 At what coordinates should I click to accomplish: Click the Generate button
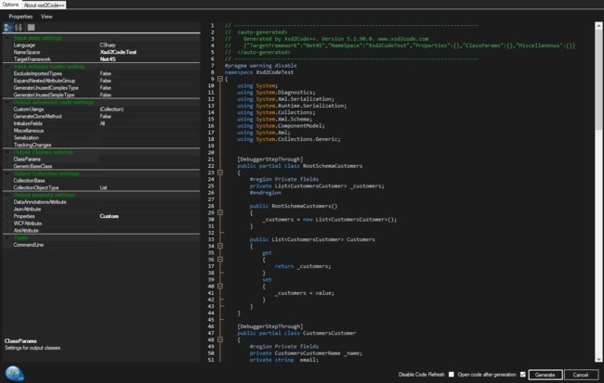pyautogui.click(x=545, y=375)
